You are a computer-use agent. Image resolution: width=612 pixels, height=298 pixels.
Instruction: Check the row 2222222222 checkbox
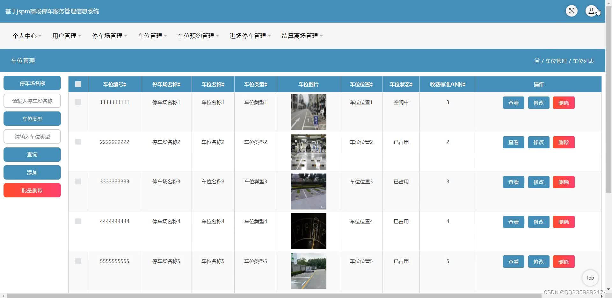coord(78,142)
